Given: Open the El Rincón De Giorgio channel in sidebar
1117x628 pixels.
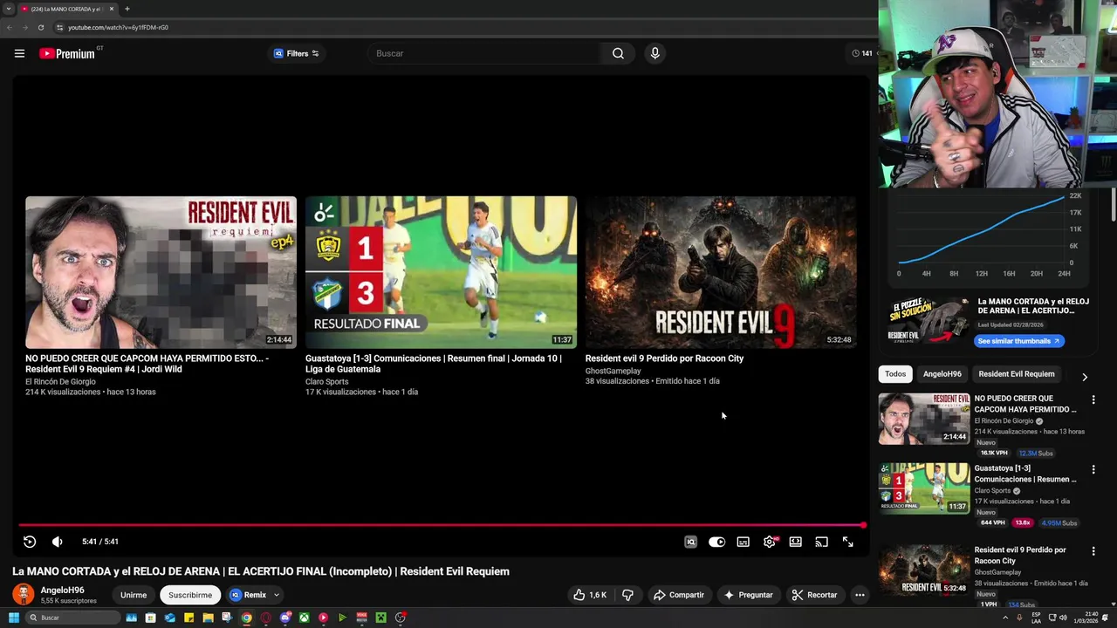Looking at the screenshot, I should click(1004, 421).
